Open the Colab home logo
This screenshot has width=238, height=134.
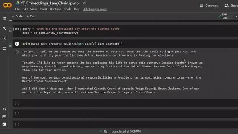(7, 5)
